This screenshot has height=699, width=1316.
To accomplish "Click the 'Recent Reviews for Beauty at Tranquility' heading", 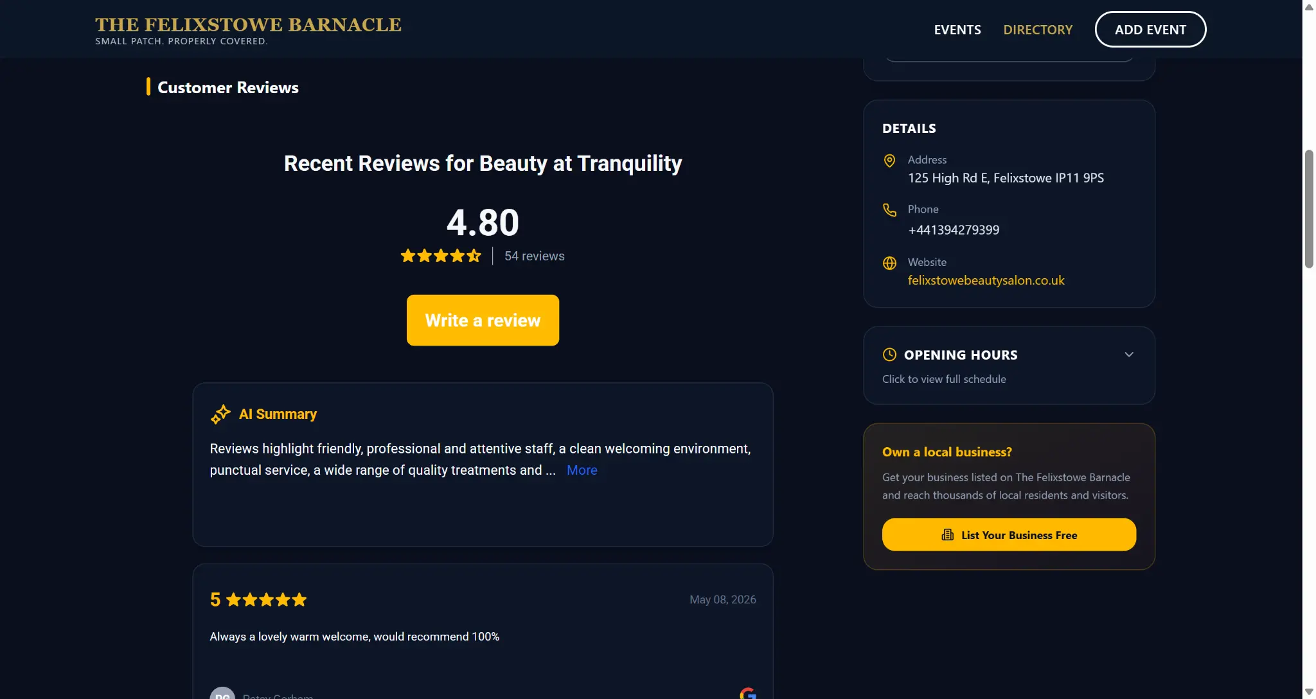I will coord(483,163).
